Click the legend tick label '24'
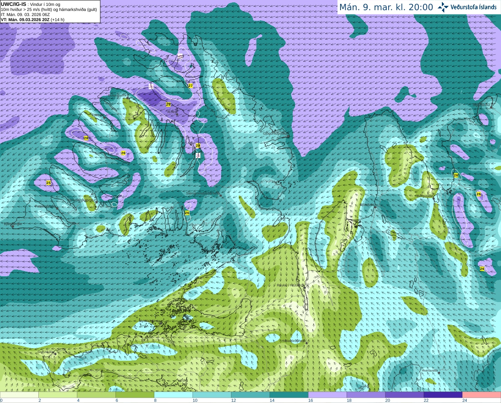The width and height of the screenshot is (501, 403). pos(465,400)
